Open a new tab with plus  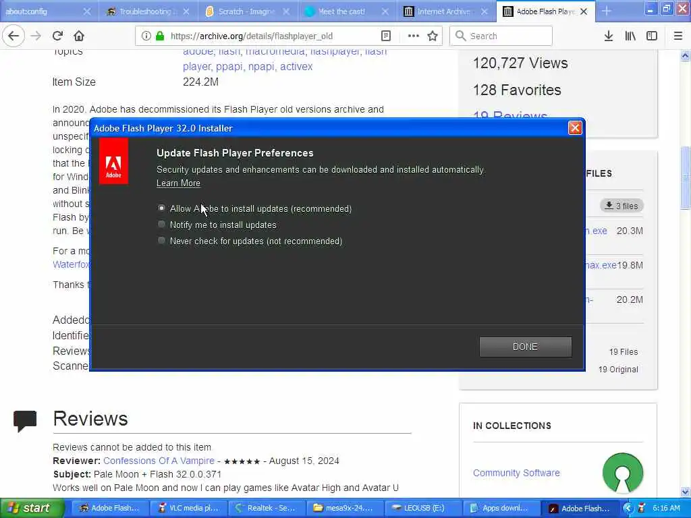tap(607, 11)
